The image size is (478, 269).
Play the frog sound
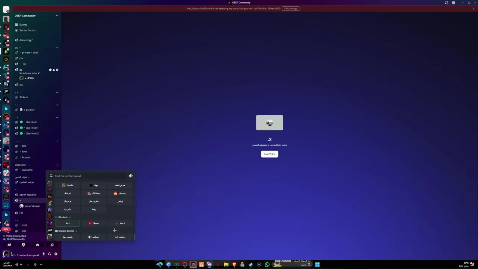click(94, 209)
